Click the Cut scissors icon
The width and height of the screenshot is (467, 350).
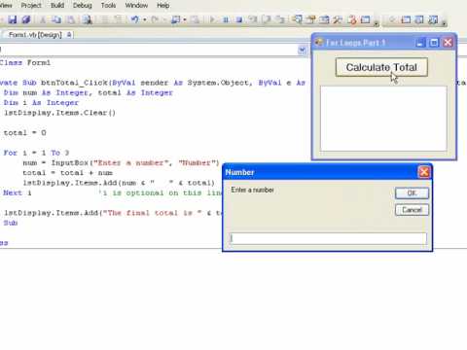(x=43, y=19)
